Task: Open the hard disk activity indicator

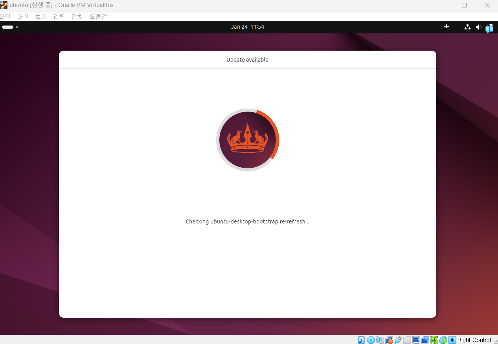Action: 361,340
